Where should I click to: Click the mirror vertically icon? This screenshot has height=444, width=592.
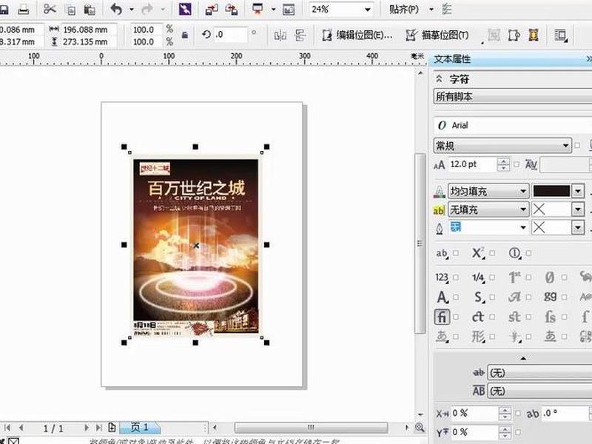point(300,36)
